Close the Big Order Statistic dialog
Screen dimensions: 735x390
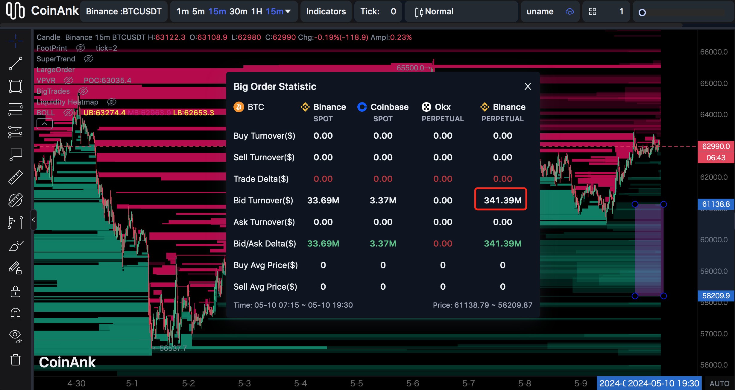click(x=528, y=86)
